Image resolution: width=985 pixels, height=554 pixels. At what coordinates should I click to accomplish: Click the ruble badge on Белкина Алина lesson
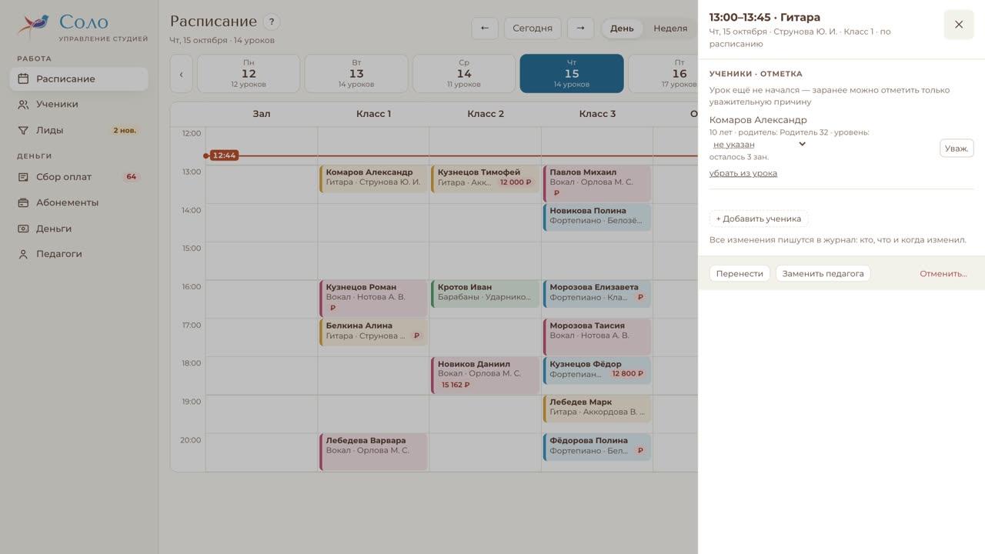point(416,335)
